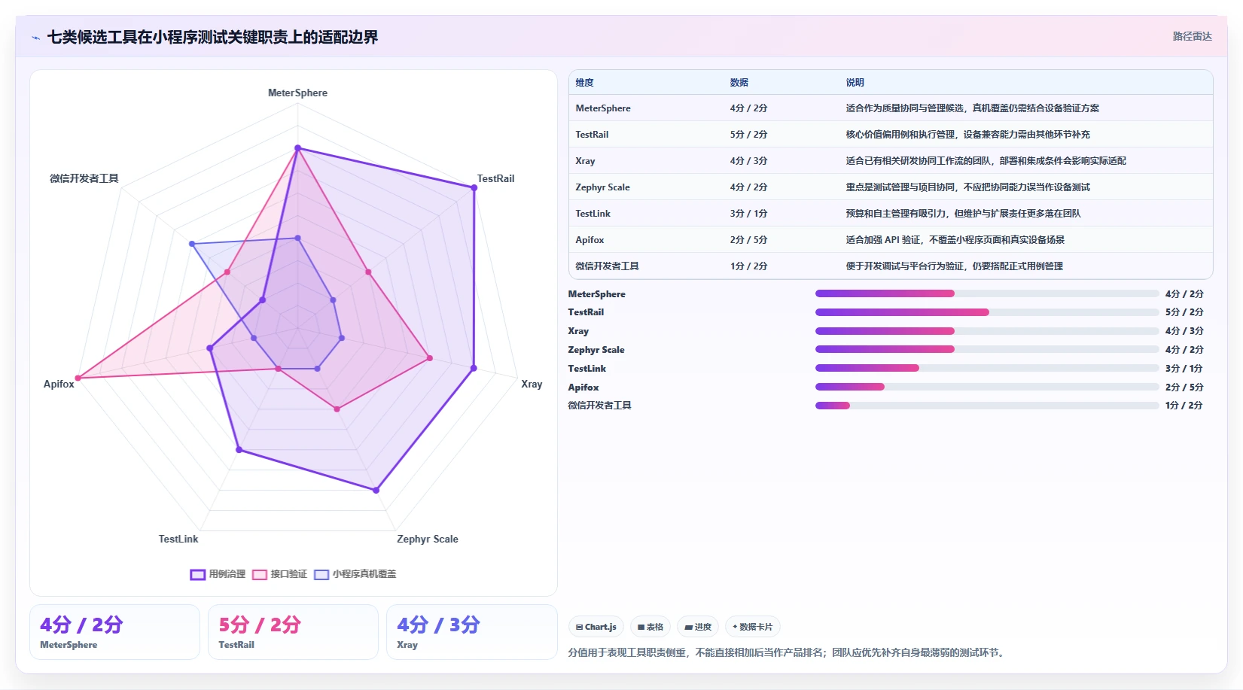Click the description starting 便于开发调试
Viewport: 1243px width, 690px height.
954,266
